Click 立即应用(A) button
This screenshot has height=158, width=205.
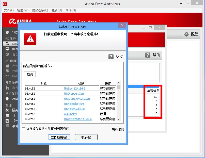coord(59,137)
